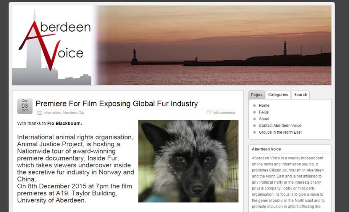Switch to the Search tab
The height and width of the screenshot is (212, 349).
pyautogui.click(x=301, y=95)
